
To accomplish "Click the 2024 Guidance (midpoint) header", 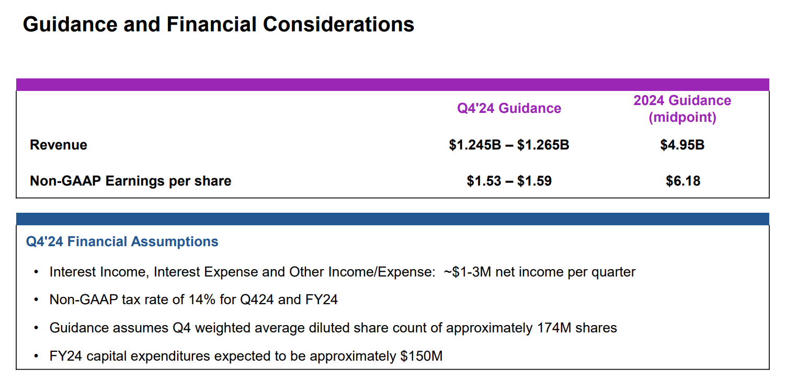I will coord(682,109).
